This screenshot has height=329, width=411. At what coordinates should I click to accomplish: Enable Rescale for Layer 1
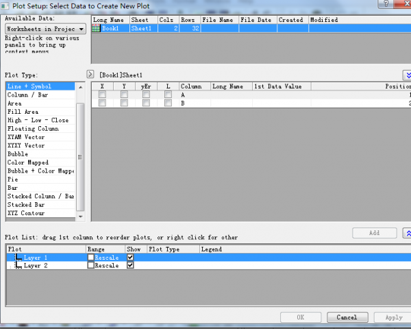tap(91, 258)
